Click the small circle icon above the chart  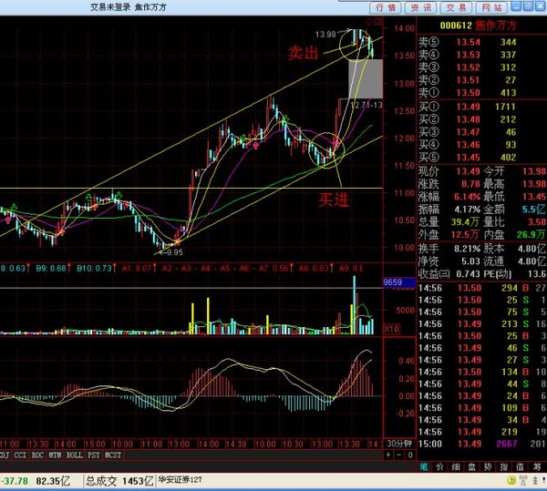tap(369, 22)
